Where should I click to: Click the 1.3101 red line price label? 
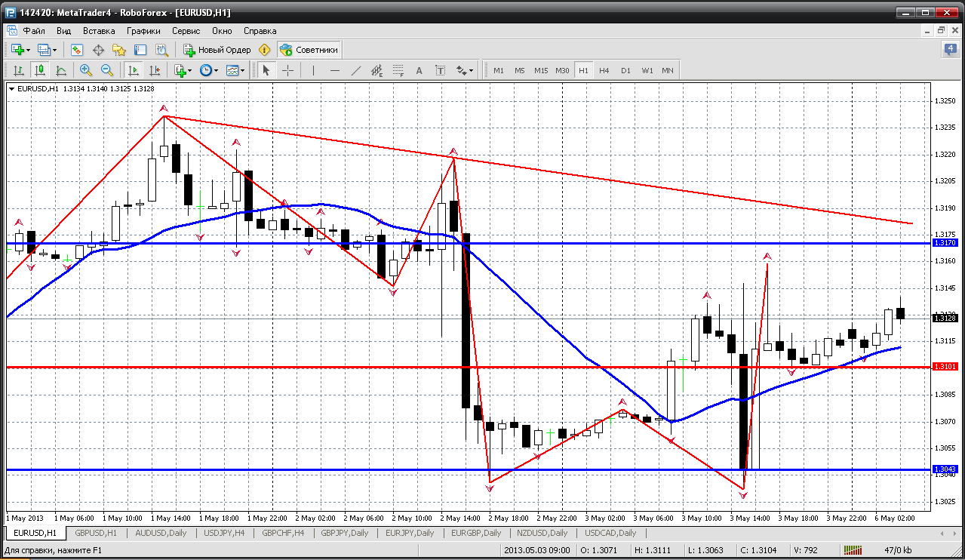[x=945, y=367]
